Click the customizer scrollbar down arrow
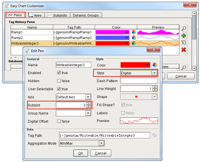This screenshot has width=200, height=162. [x=194, y=68]
